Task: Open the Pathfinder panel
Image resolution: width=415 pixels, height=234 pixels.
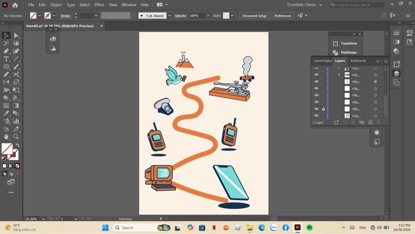Action: coord(345,53)
